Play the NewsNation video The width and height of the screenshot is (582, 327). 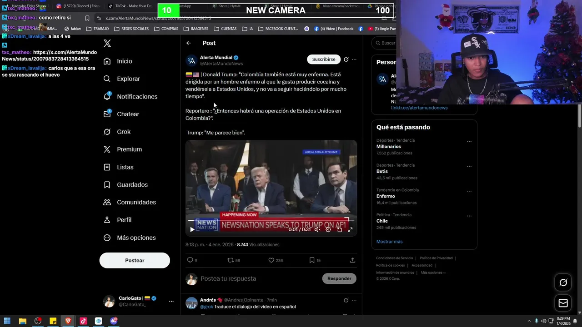192,229
